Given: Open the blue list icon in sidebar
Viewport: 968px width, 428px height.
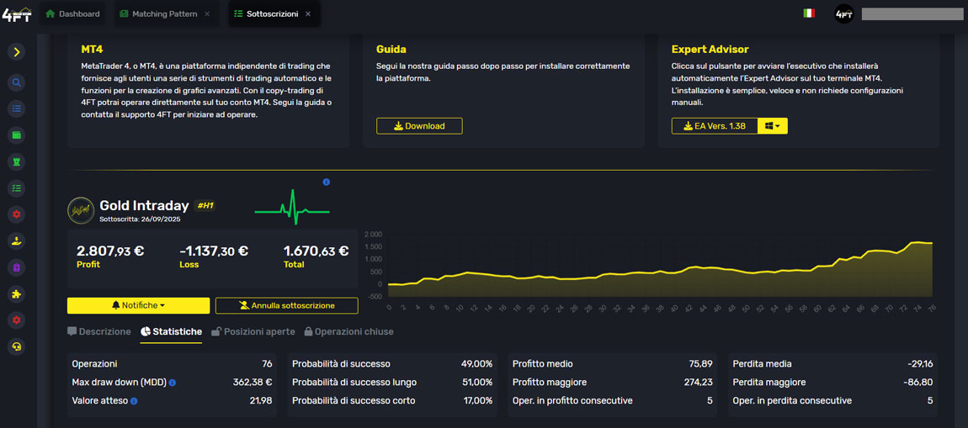Looking at the screenshot, I should pos(17,108).
